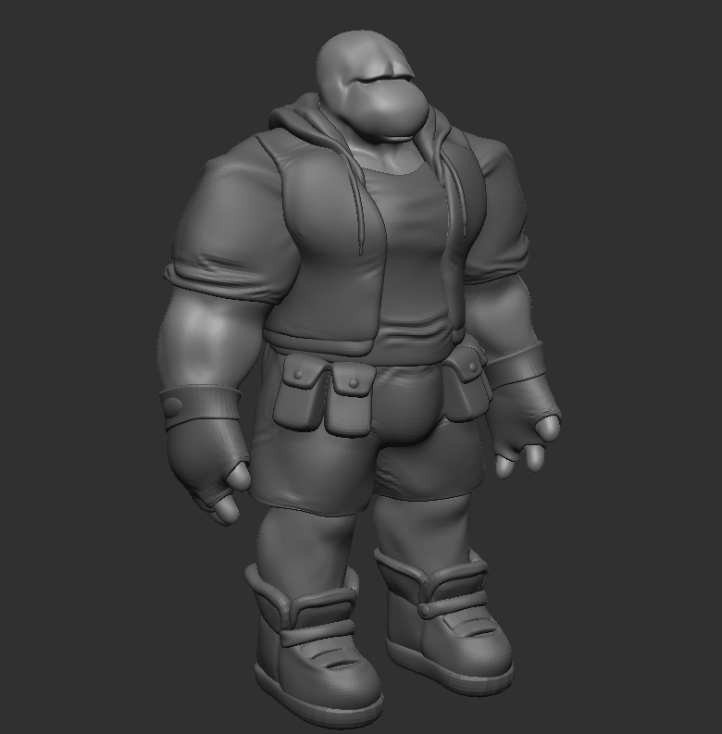
Task: Select the bare forearm on viewer's left
Action: tap(199, 342)
